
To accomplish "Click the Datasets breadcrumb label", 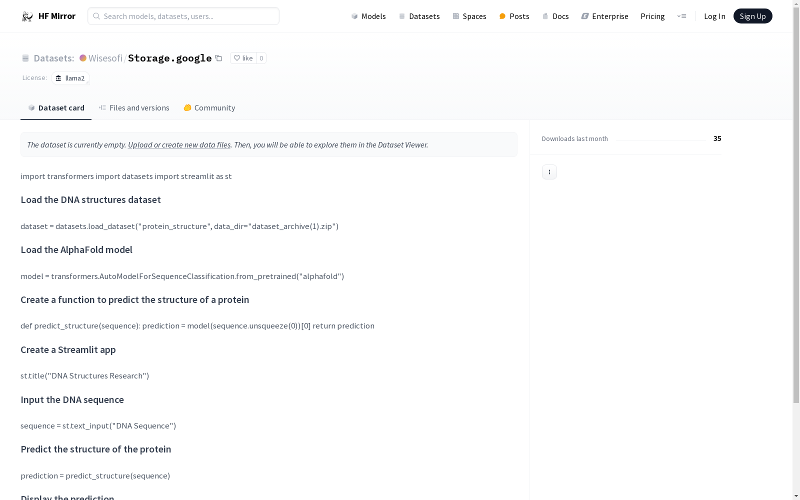I will [53, 58].
